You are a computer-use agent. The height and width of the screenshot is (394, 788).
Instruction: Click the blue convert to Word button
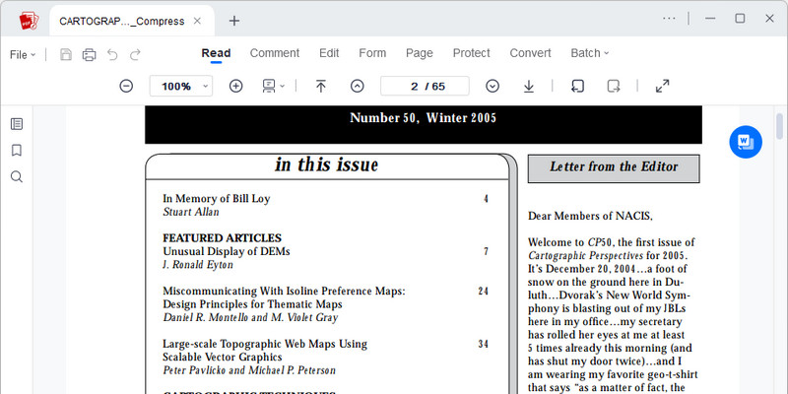746,142
